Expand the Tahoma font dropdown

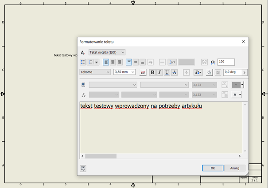coord(108,72)
